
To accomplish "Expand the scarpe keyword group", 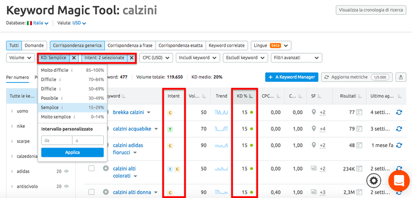I will pos(12,142).
